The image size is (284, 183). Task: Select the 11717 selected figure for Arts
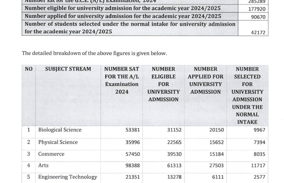click(x=258, y=166)
